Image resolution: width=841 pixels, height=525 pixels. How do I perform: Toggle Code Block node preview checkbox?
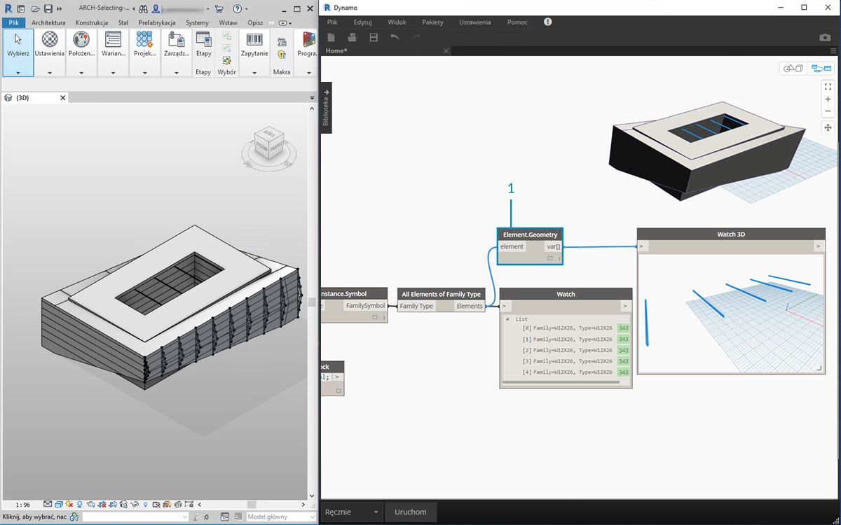tap(339, 391)
